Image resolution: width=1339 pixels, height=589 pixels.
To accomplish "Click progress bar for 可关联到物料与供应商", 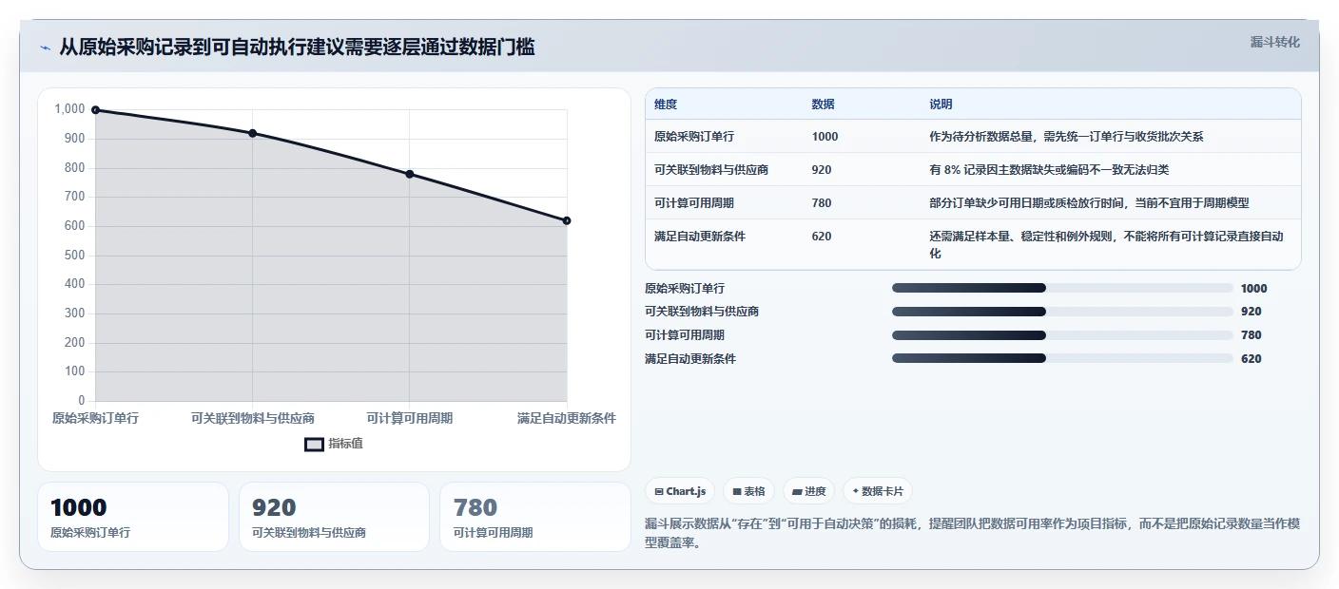I will tap(1062, 312).
